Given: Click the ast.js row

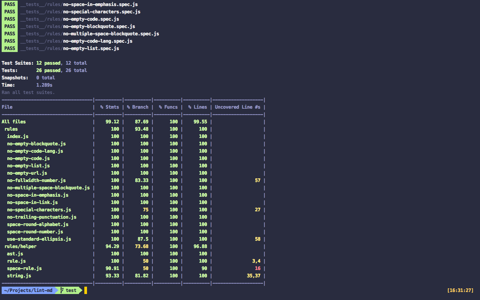Looking at the screenshot, I should [133, 254].
